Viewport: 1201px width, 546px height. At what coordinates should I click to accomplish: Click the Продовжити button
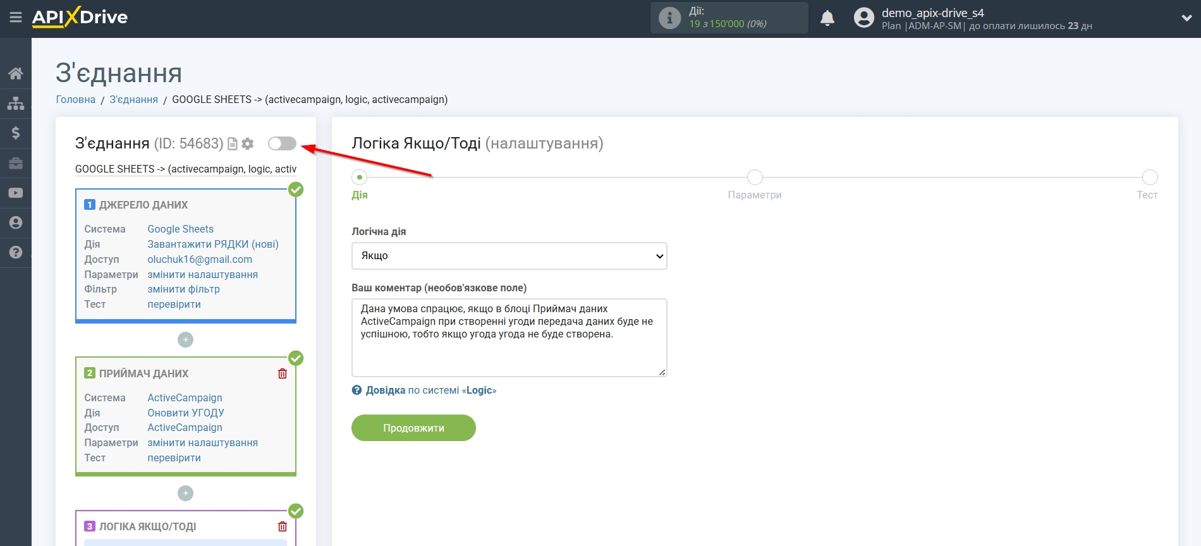tap(413, 428)
